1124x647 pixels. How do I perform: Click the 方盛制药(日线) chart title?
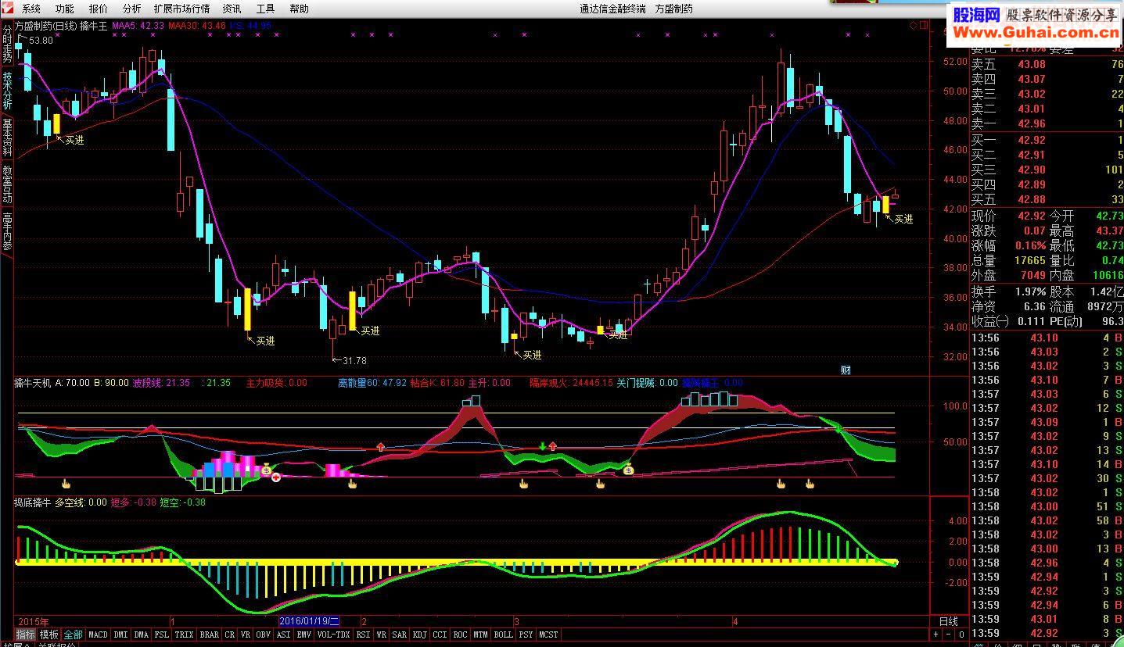pyautogui.click(x=45, y=26)
